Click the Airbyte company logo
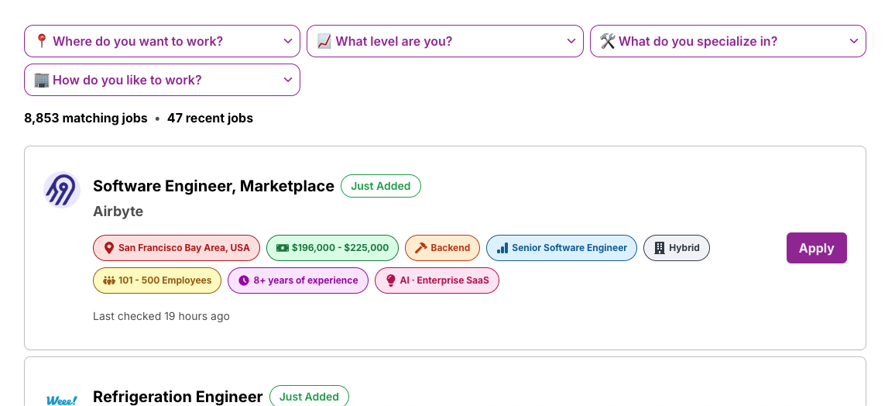Viewport: 895px width, 406px height. click(62, 190)
